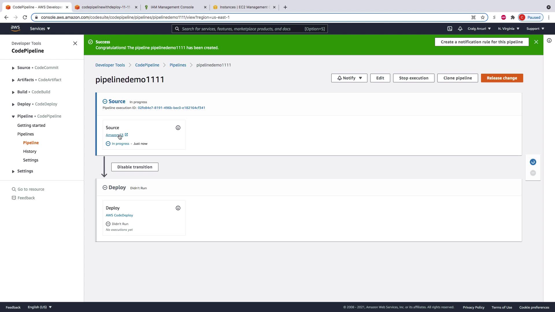Open the Notify dropdown
This screenshot has width=555, height=312.
click(349, 78)
